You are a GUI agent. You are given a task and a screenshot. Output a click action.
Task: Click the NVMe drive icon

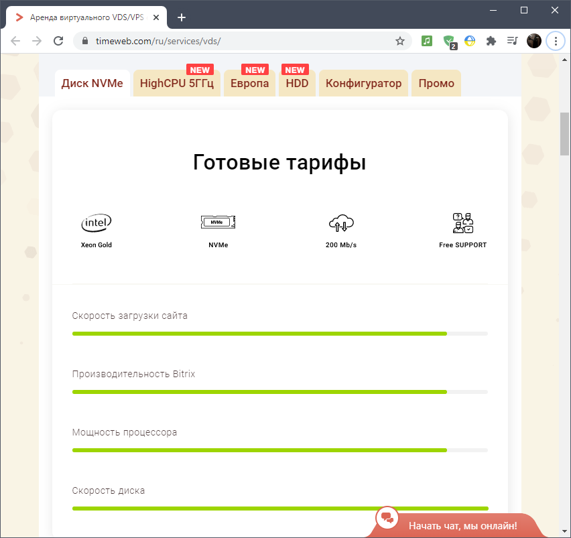(218, 222)
